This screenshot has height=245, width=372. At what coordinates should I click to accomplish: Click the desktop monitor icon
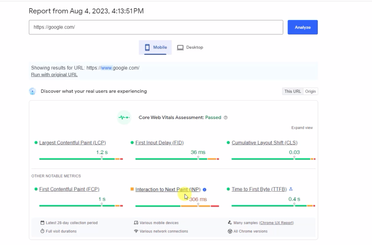(180, 48)
